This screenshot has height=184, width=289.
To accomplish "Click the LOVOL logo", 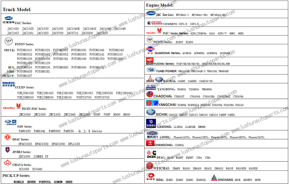I will [152, 135].
